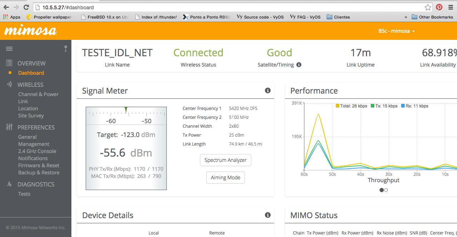Image resolution: width=457 pixels, height=237 pixels.
Task: Expand the hidden bookmarks chevron
Action: click(x=406, y=17)
